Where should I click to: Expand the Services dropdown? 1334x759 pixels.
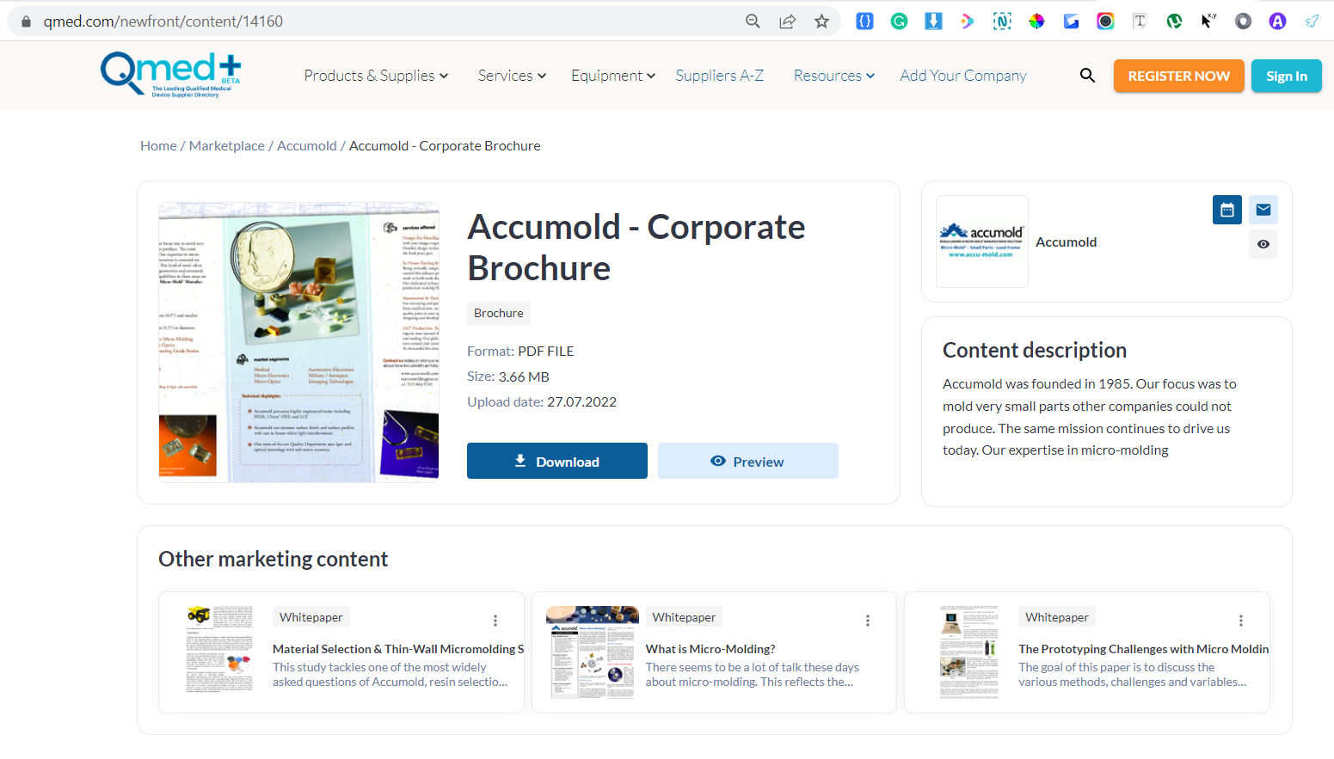512,76
